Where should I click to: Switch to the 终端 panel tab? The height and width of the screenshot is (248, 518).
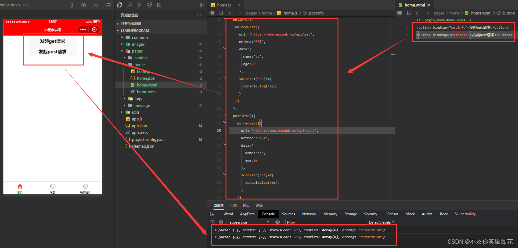click(x=259, y=205)
